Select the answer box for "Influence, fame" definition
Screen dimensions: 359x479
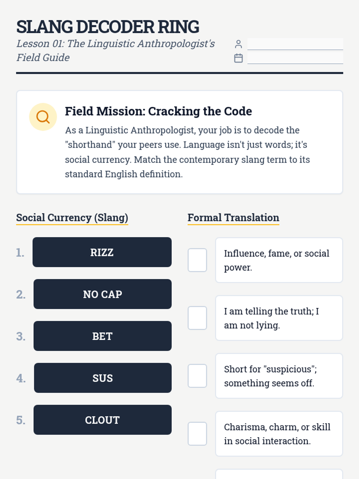(197, 260)
